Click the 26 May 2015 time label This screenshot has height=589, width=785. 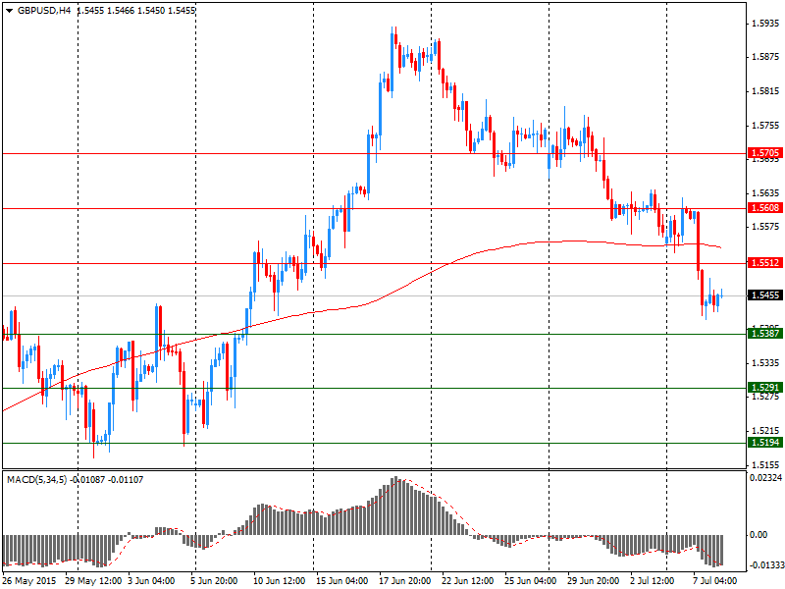[29, 581]
